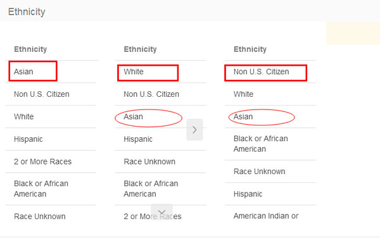Click the first column Ethnicity header
The width and height of the screenshot is (380, 238).
tap(30, 49)
